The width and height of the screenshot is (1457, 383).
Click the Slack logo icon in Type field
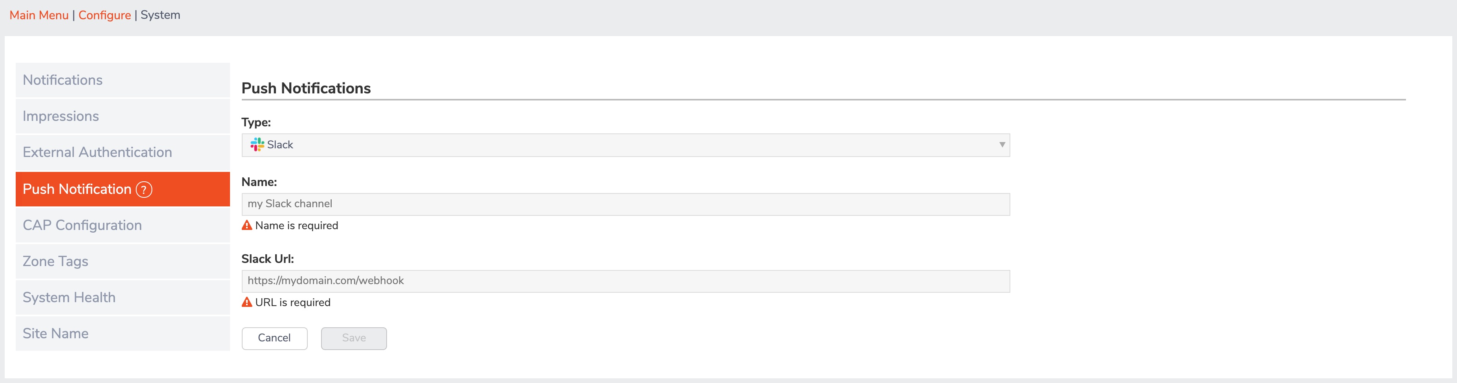click(257, 145)
